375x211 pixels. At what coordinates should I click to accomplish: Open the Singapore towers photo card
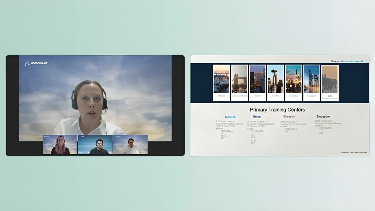coord(312,83)
